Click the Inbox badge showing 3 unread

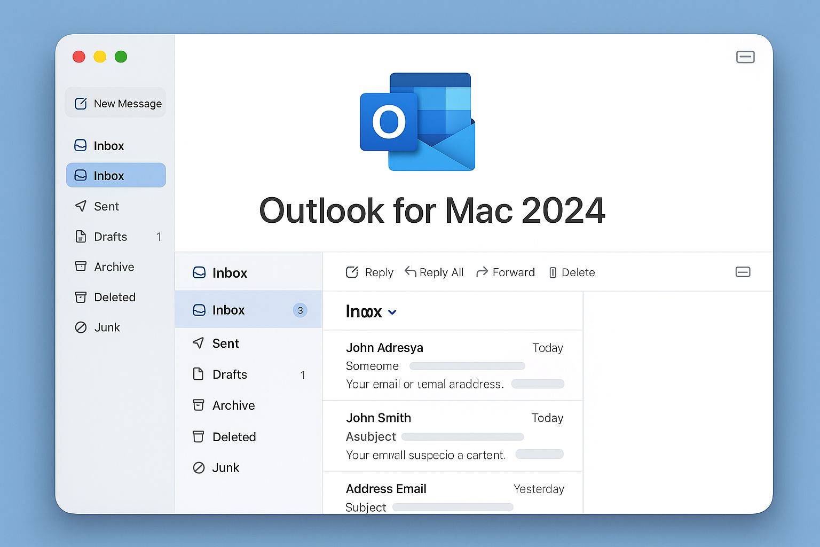point(301,310)
